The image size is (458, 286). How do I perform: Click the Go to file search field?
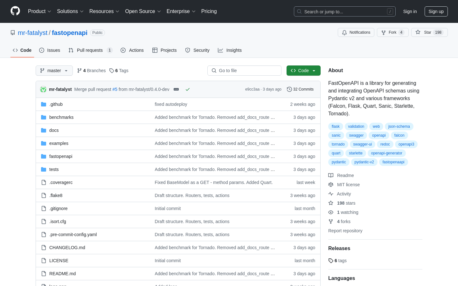pyautogui.click(x=244, y=71)
